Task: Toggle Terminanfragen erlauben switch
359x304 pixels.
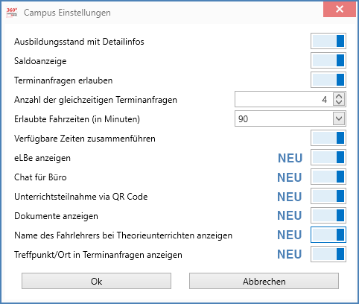Action: pos(328,80)
